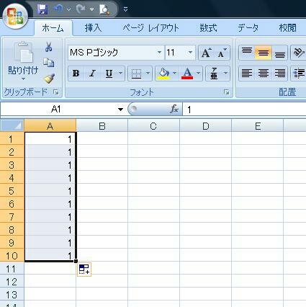Activate the Format Painter brush
Screen dimensions: 306x307
(x=49, y=79)
